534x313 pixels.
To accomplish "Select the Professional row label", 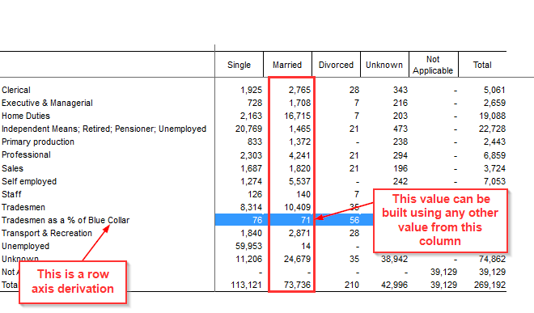I will coord(26,154).
